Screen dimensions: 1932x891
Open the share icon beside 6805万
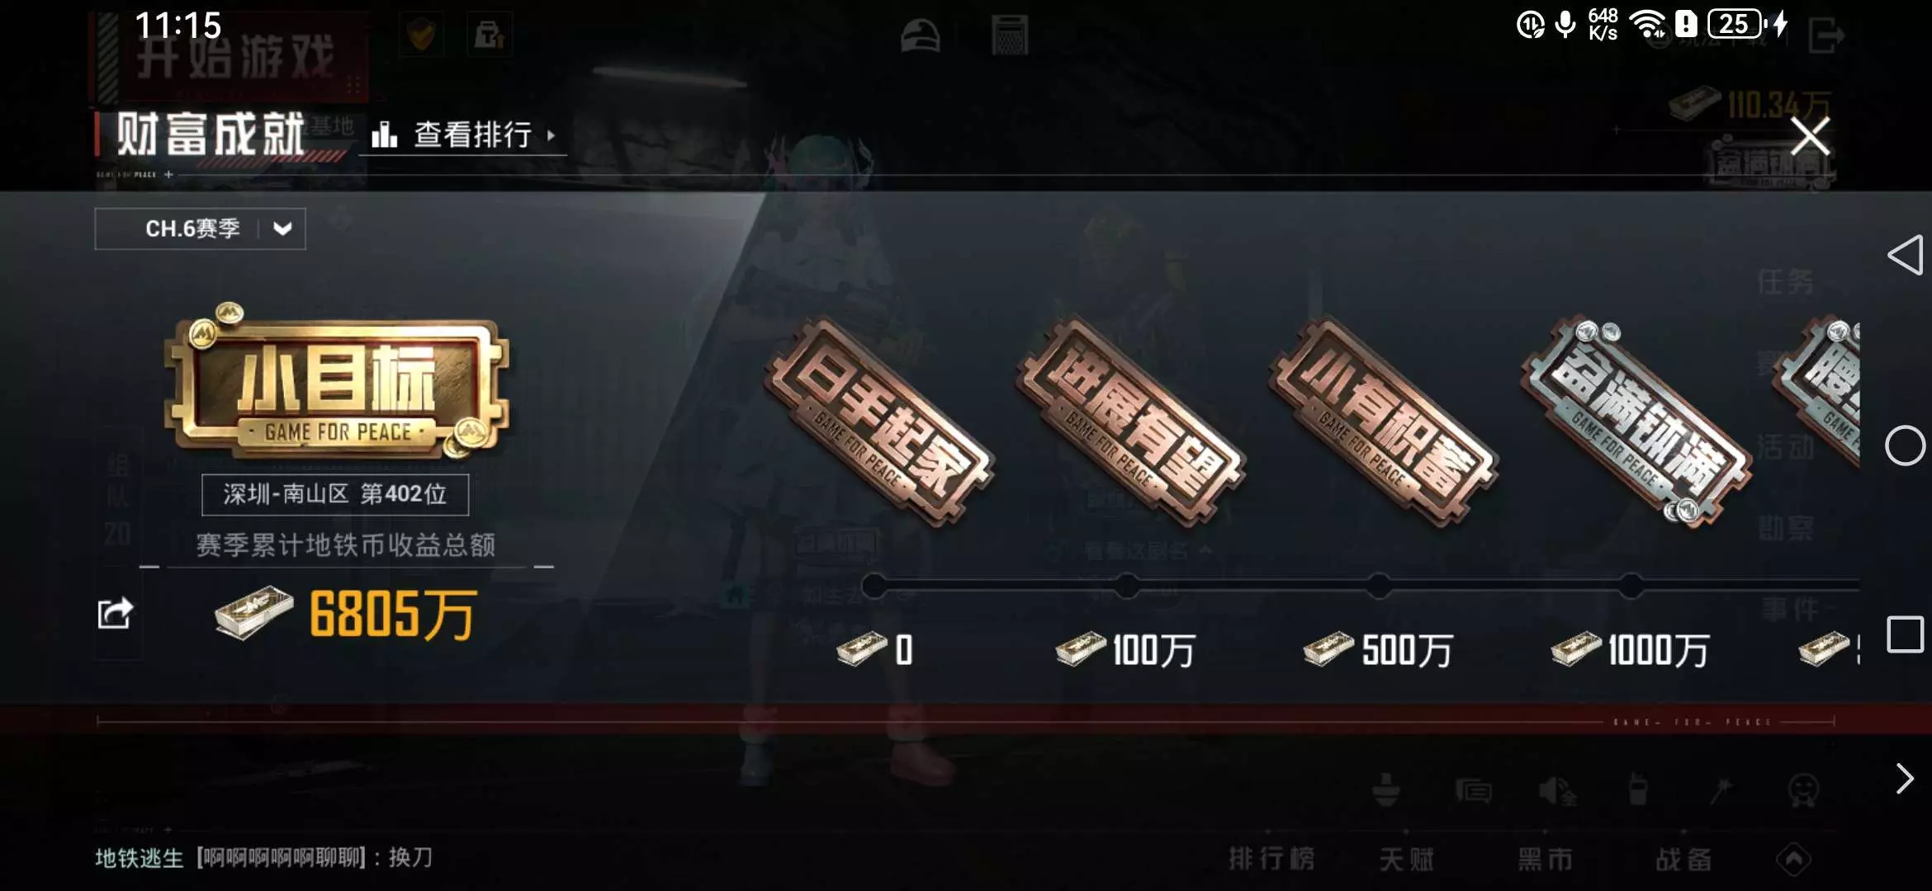(x=115, y=613)
